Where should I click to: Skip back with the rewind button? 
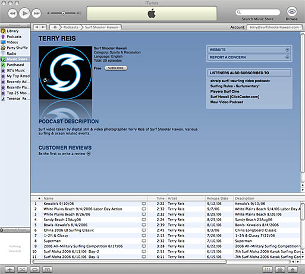(12, 13)
